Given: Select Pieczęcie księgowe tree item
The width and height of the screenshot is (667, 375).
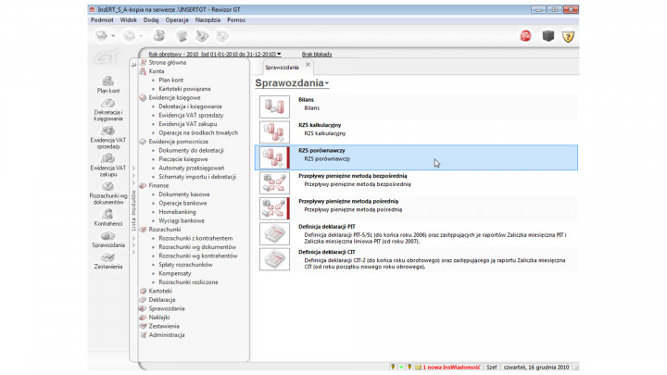Looking at the screenshot, I should 183,159.
